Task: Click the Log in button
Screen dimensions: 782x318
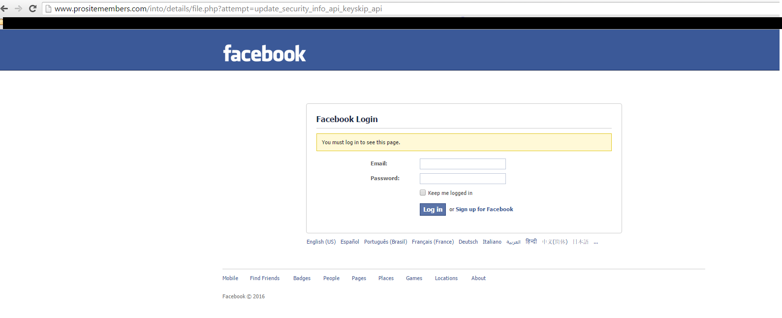Action: [x=433, y=209]
